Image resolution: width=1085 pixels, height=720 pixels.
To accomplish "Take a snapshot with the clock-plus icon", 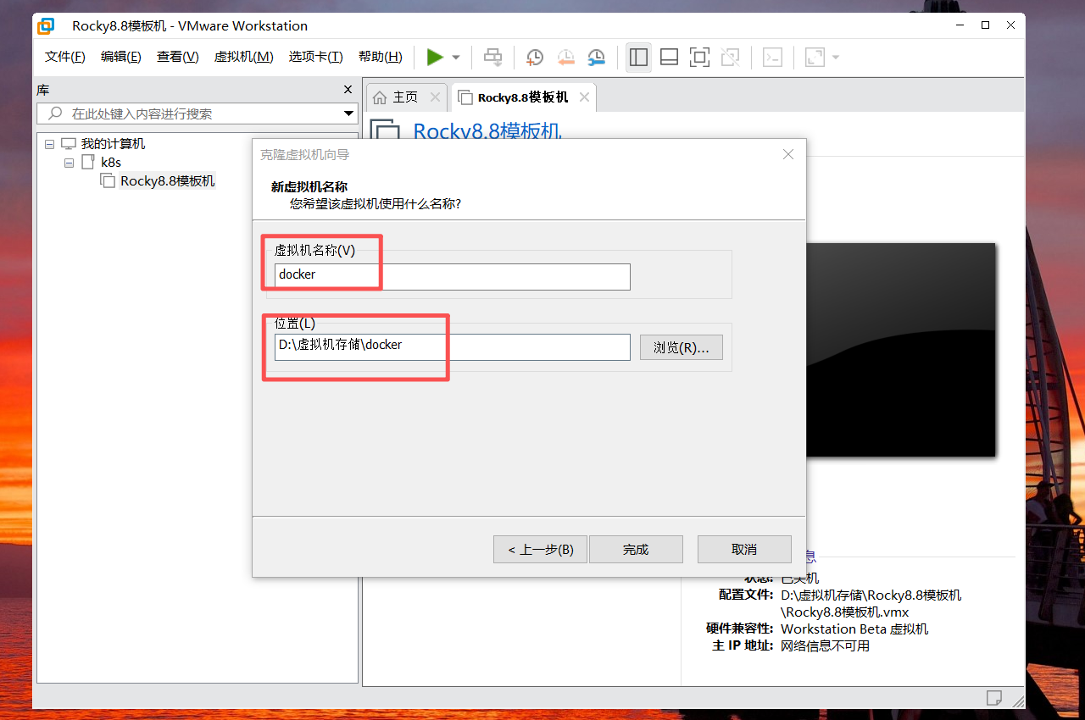I will tap(535, 57).
